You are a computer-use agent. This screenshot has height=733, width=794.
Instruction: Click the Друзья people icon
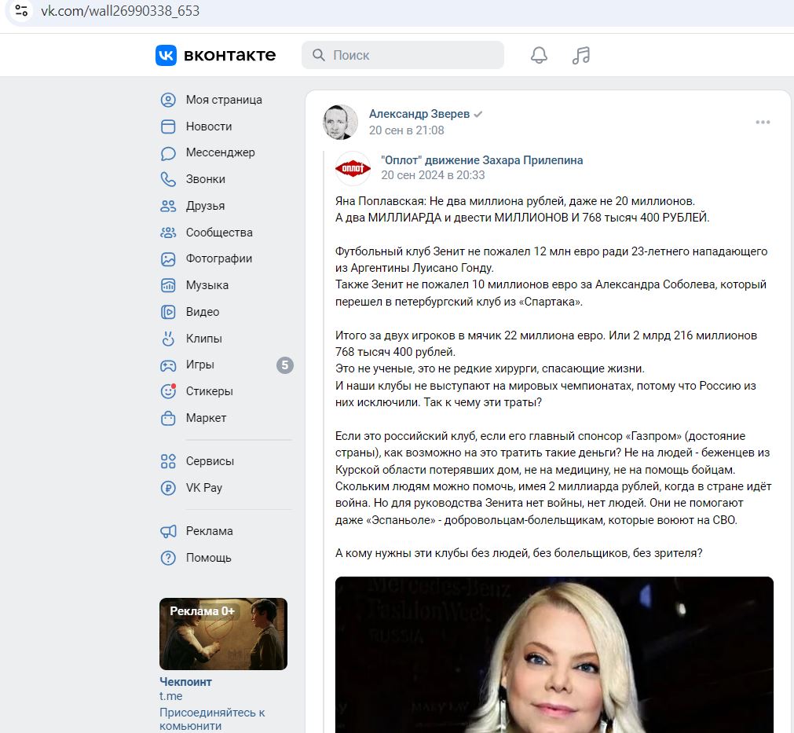click(168, 206)
